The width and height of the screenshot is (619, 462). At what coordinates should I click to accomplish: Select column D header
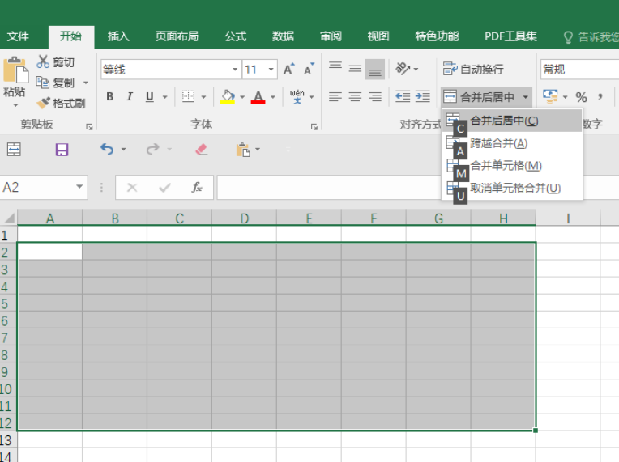pos(245,218)
